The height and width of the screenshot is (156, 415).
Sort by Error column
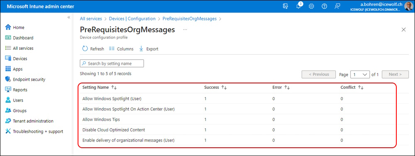pos(281,87)
